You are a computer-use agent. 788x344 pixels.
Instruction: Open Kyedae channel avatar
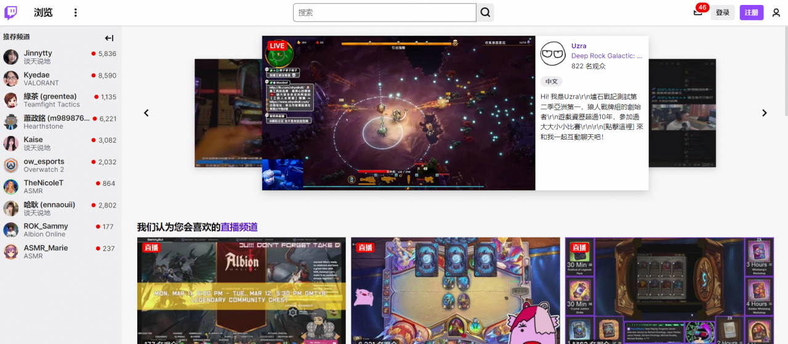point(11,79)
